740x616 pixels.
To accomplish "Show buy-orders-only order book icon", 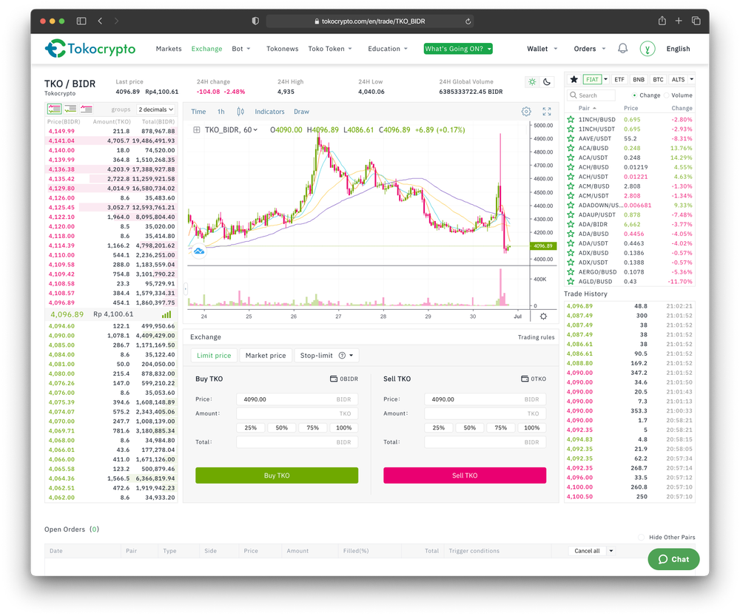I will [70, 109].
